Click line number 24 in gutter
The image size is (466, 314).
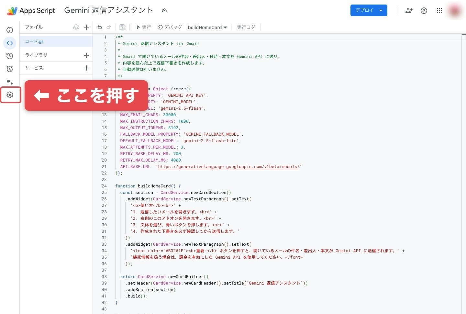pyautogui.click(x=104, y=186)
